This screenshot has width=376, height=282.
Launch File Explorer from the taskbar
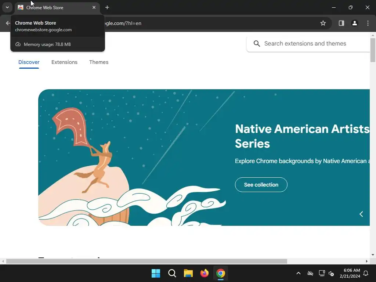[x=188, y=273]
